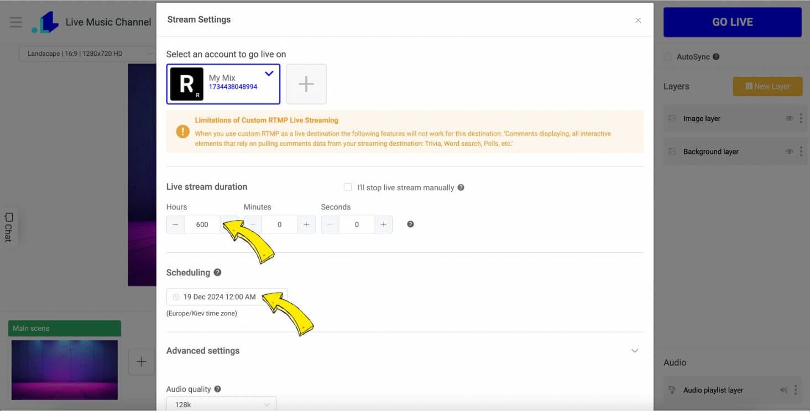The height and width of the screenshot is (411, 810).
Task: Open Image layer three-dot options
Action: (801, 118)
